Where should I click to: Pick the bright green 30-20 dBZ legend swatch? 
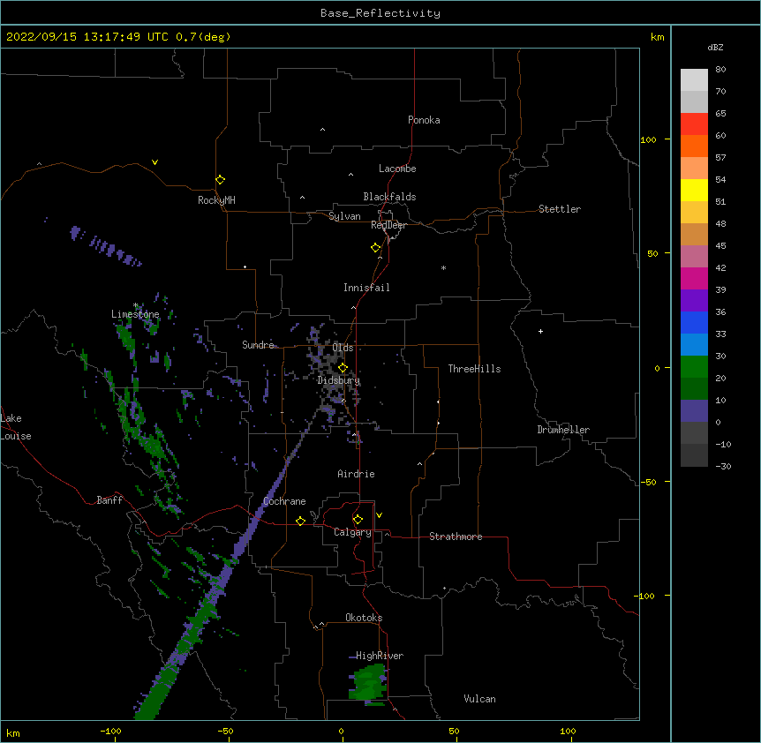coord(694,367)
